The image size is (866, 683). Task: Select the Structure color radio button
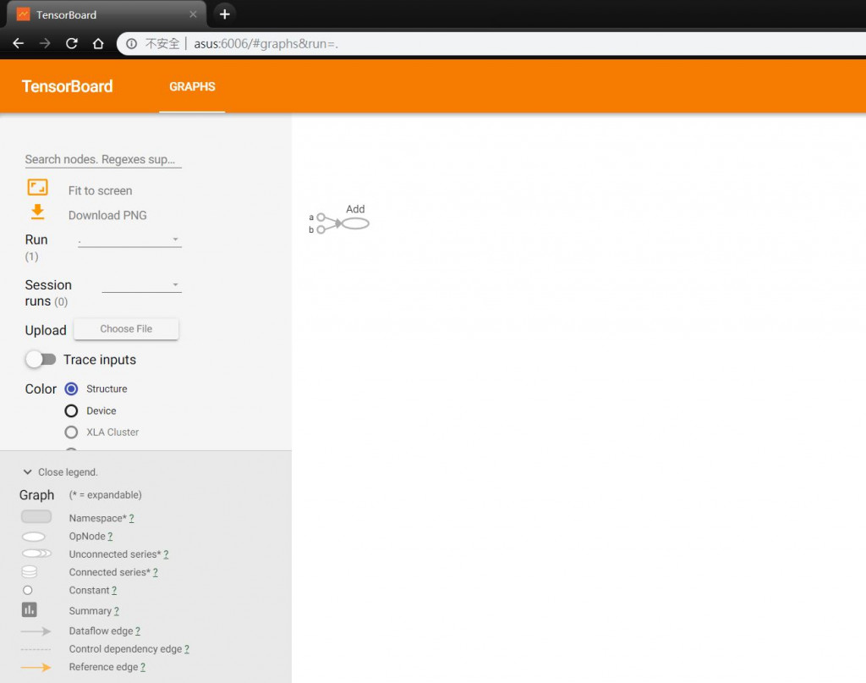pos(71,389)
